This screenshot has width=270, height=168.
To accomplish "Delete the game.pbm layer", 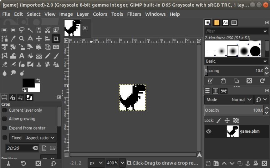I will [x=264, y=163].
